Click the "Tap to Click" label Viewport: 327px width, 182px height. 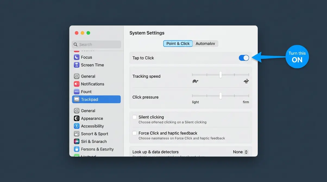coord(143,58)
